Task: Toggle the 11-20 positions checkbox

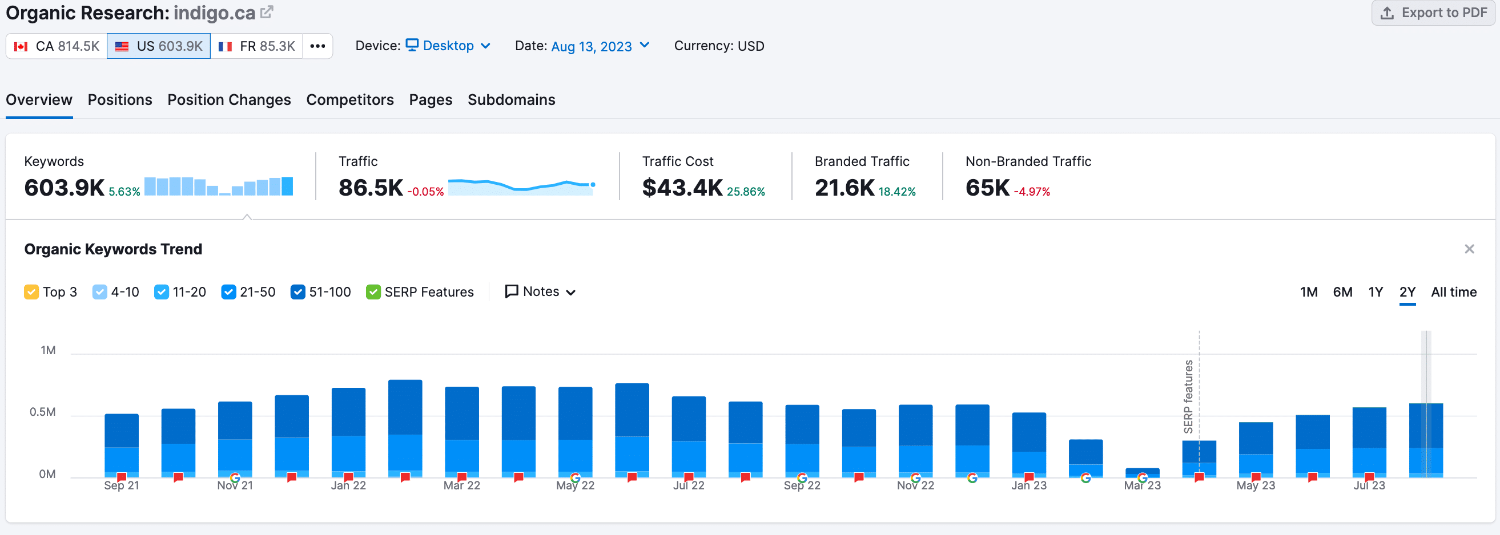Action: tap(161, 291)
